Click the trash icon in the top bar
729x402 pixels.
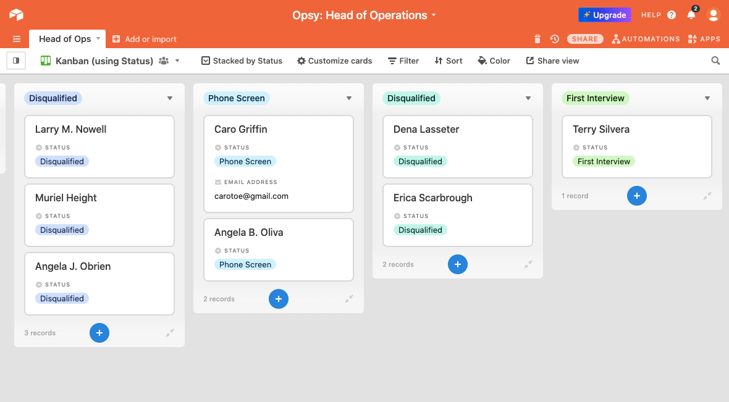[537, 39]
